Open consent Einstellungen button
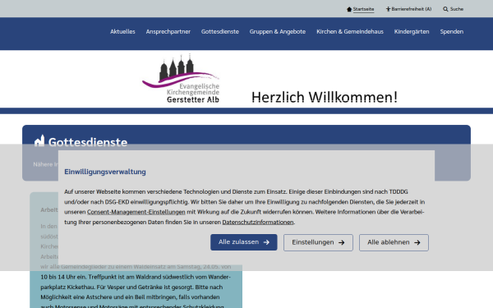Image resolution: width=493 pixels, height=308 pixels. [318, 242]
